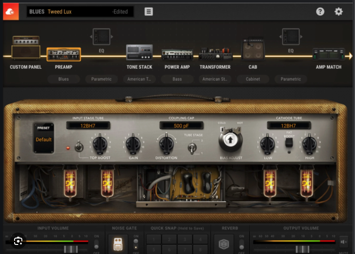
Task: Open the help question mark icon
Action: 320,11
